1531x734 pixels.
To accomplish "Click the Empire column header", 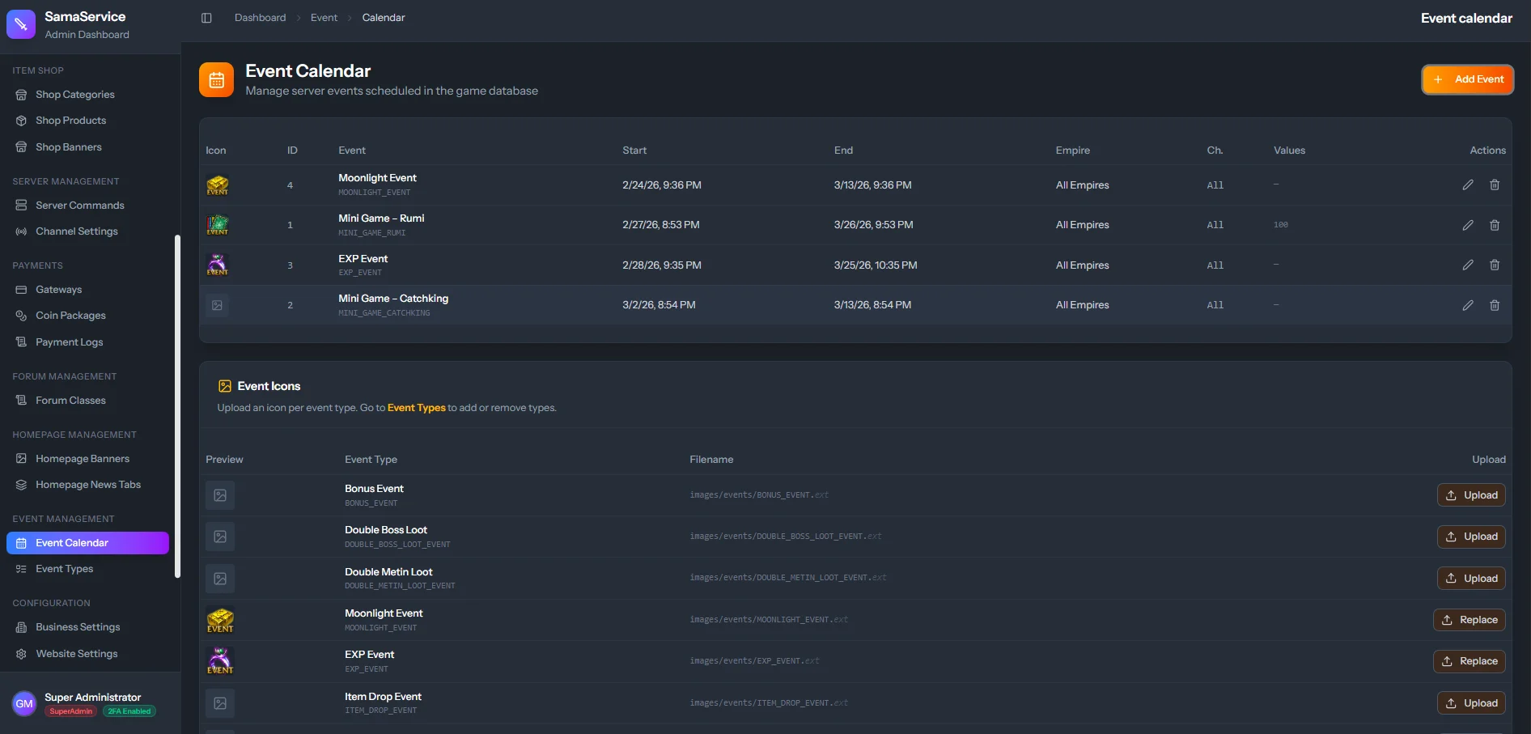I will tap(1072, 151).
